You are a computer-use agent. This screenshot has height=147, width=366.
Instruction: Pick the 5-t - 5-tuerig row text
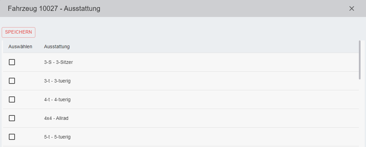point(57,137)
